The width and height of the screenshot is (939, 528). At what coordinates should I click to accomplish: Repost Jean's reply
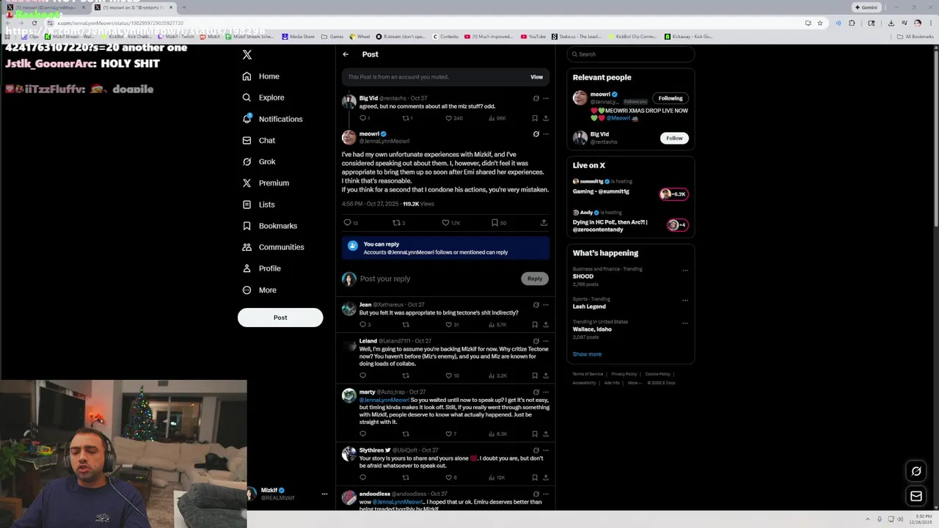pos(405,325)
